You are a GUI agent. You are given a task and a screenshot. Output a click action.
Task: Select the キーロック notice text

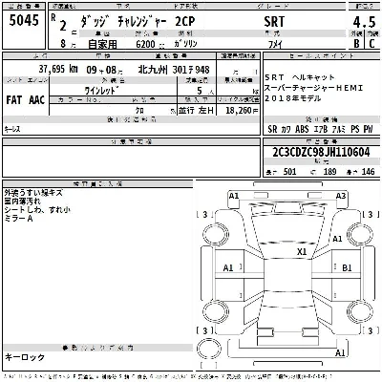[x=25, y=357]
